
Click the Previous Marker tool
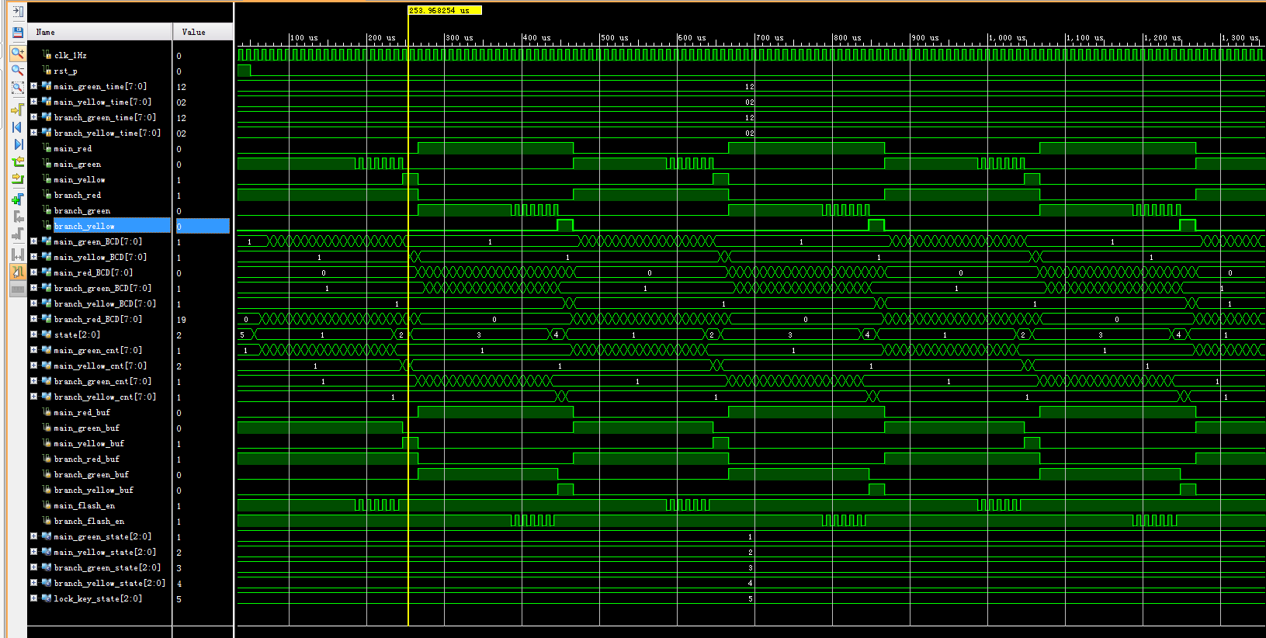click(x=17, y=217)
